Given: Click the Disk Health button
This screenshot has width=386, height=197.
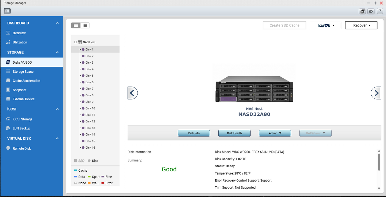Looking at the screenshot, I should [x=234, y=133].
